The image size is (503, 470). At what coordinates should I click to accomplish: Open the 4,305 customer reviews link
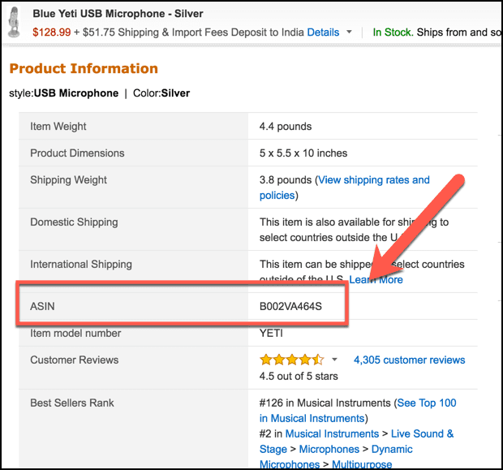pyautogui.click(x=409, y=360)
